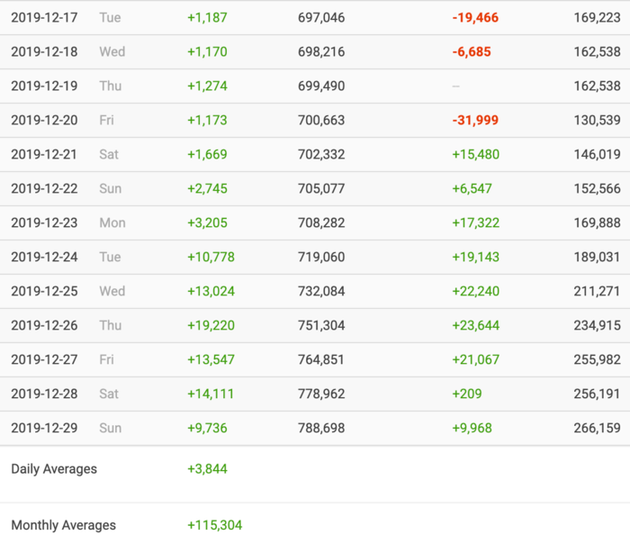The image size is (630, 544).
Task: Click the Monthly Averages label
Action: (63, 526)
